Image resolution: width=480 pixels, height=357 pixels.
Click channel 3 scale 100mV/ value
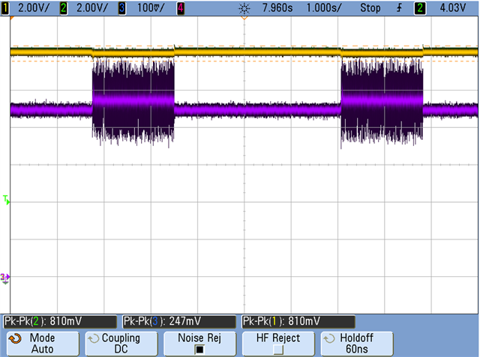coord(151,8)
